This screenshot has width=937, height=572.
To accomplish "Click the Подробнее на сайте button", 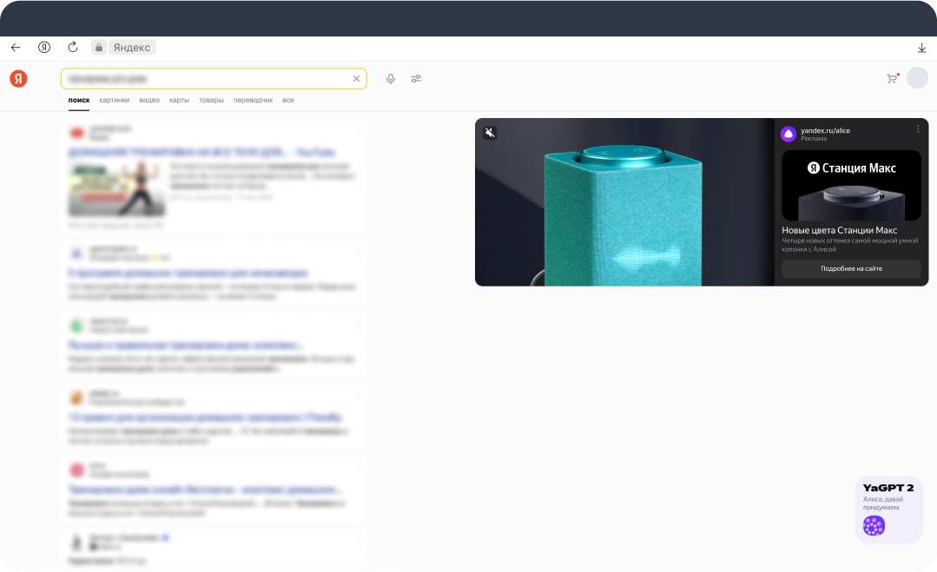I will pyautogui.click(x=851, y=269).
